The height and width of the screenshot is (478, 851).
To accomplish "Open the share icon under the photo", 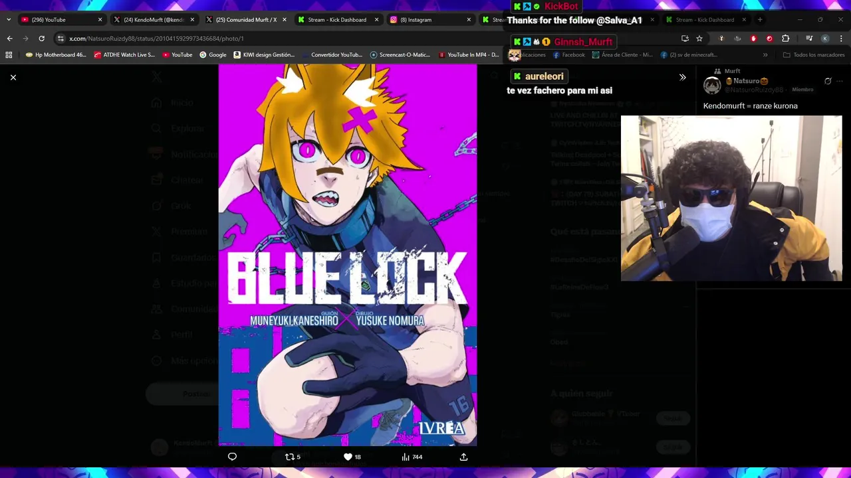I will pos(463,457).
